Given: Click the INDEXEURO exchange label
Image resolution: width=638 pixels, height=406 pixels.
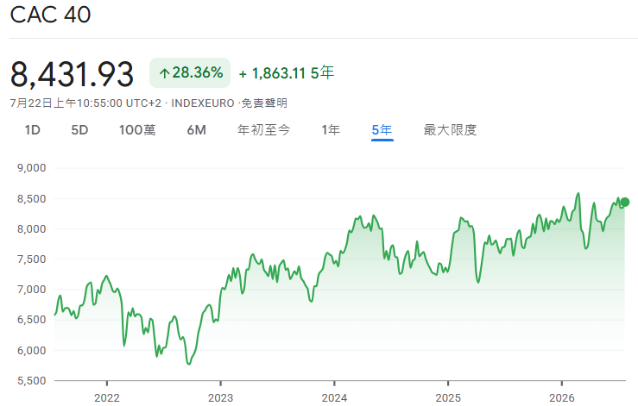Looking at the screenshot, I should [x=203, y=103].
